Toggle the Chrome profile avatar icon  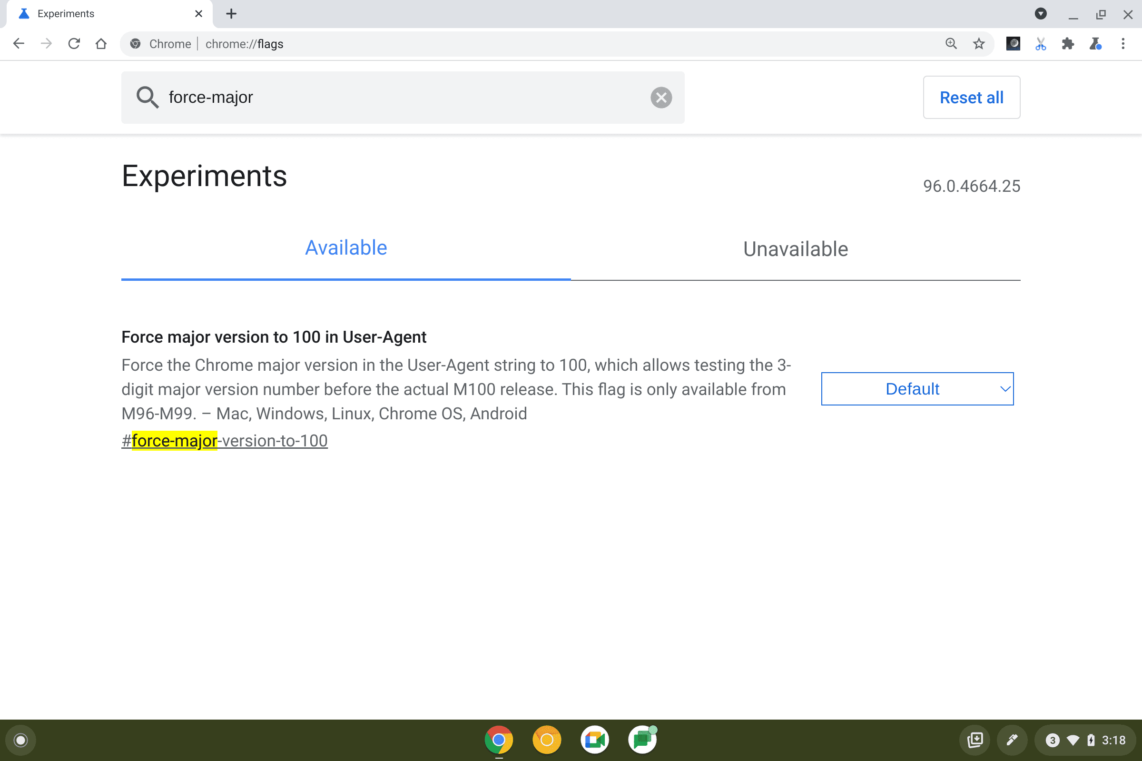[1012, 44]
